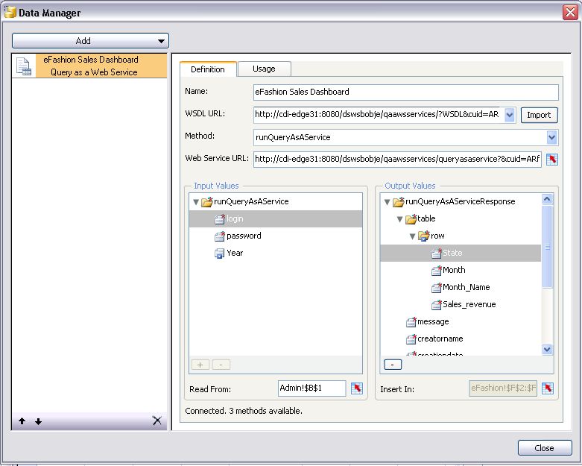Screen dimensions: 582x466
Task: Click the runQueryAsAService folder icon
Action: coord(206,201)
